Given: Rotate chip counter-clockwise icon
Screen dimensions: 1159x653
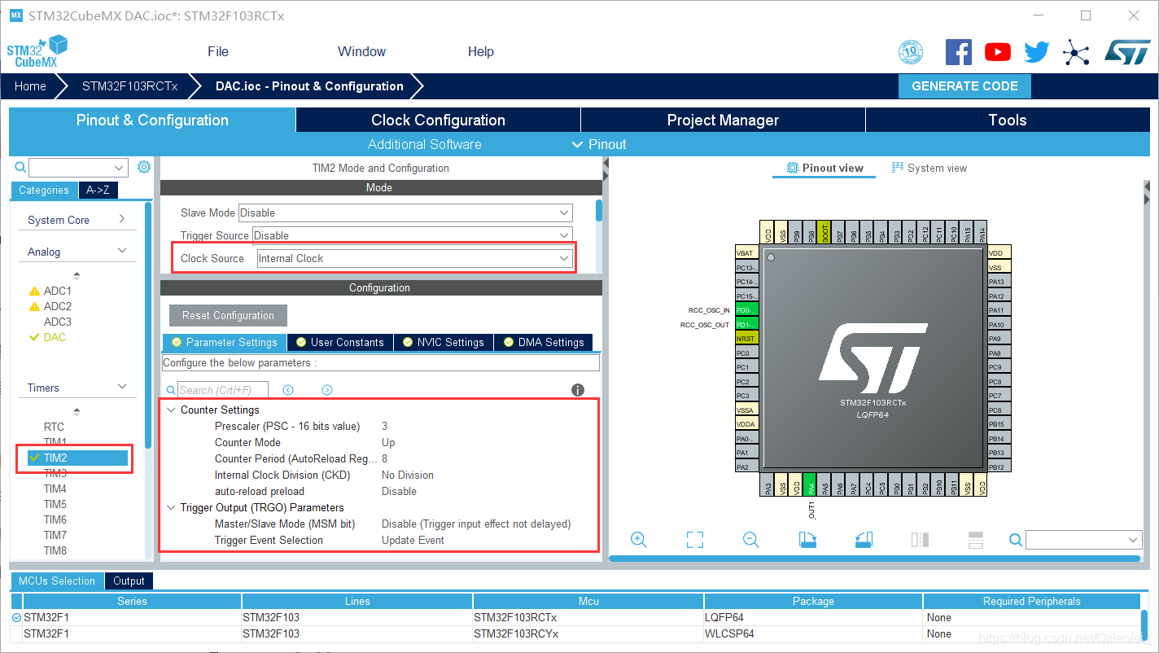Looking at the screenshot, I should (x=864, y=540).
